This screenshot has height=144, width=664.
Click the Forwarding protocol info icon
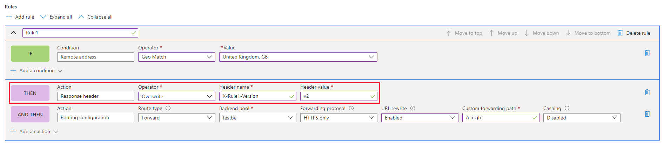351,108
